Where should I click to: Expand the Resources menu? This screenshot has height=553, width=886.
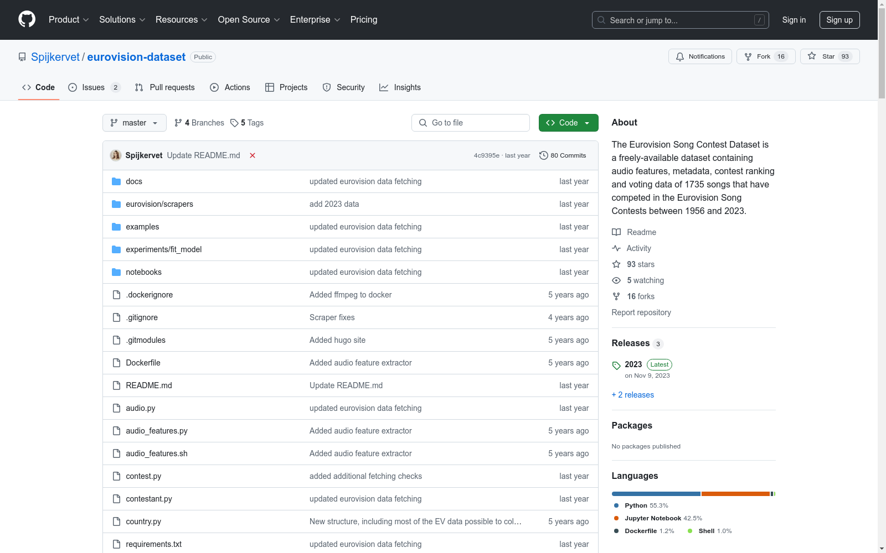pyautogui.click(x=181, y=19)
